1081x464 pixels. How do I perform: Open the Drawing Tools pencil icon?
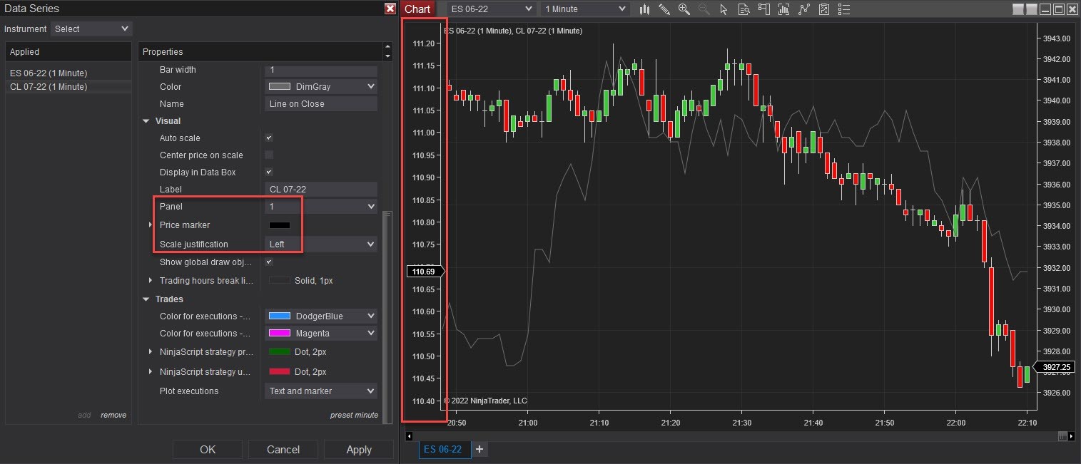coord(664,9)
